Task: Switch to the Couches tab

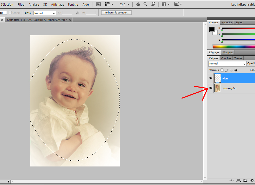Action: 226,58
